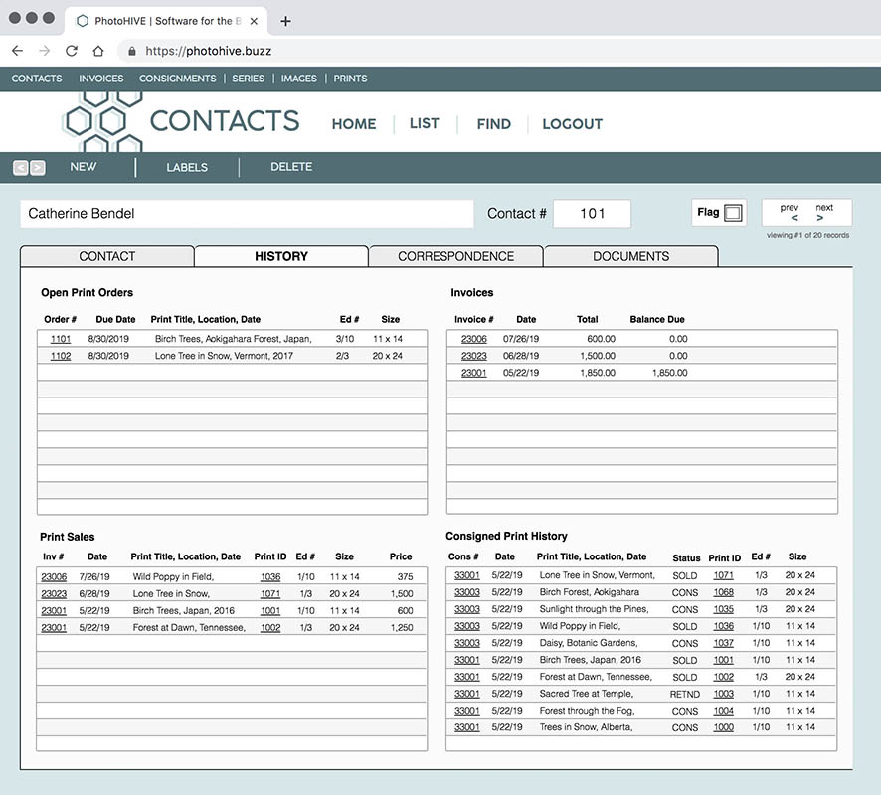Click the browser back arrow
881x795 pixels.
17,51
